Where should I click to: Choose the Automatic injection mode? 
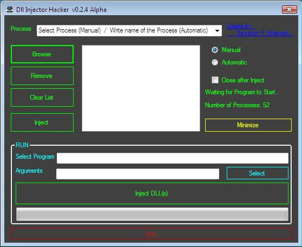(x=215, y=62)
